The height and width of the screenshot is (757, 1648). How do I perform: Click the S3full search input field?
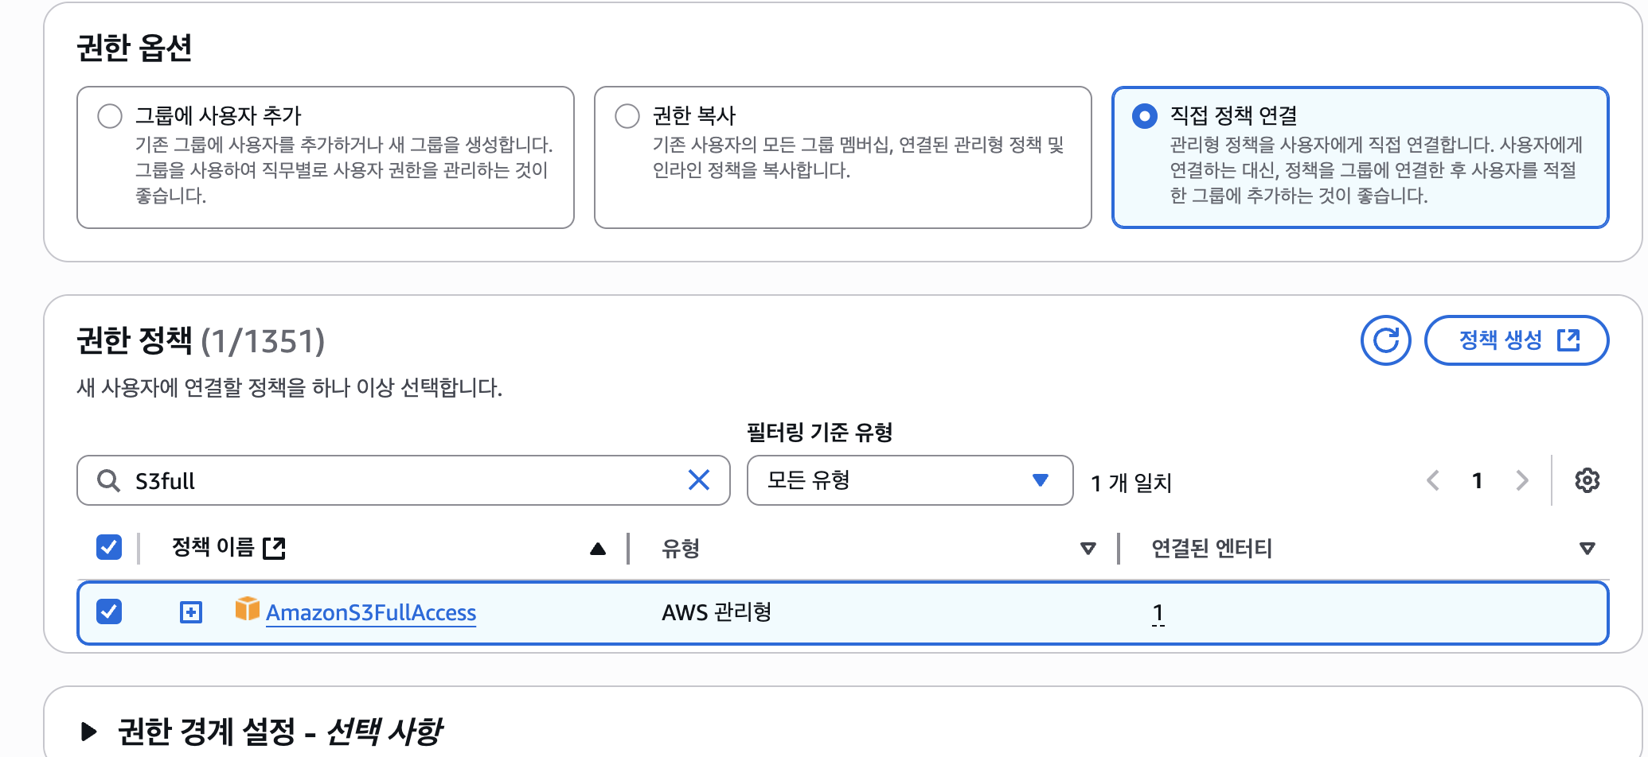pyautogui.click(x=404, y=480)
